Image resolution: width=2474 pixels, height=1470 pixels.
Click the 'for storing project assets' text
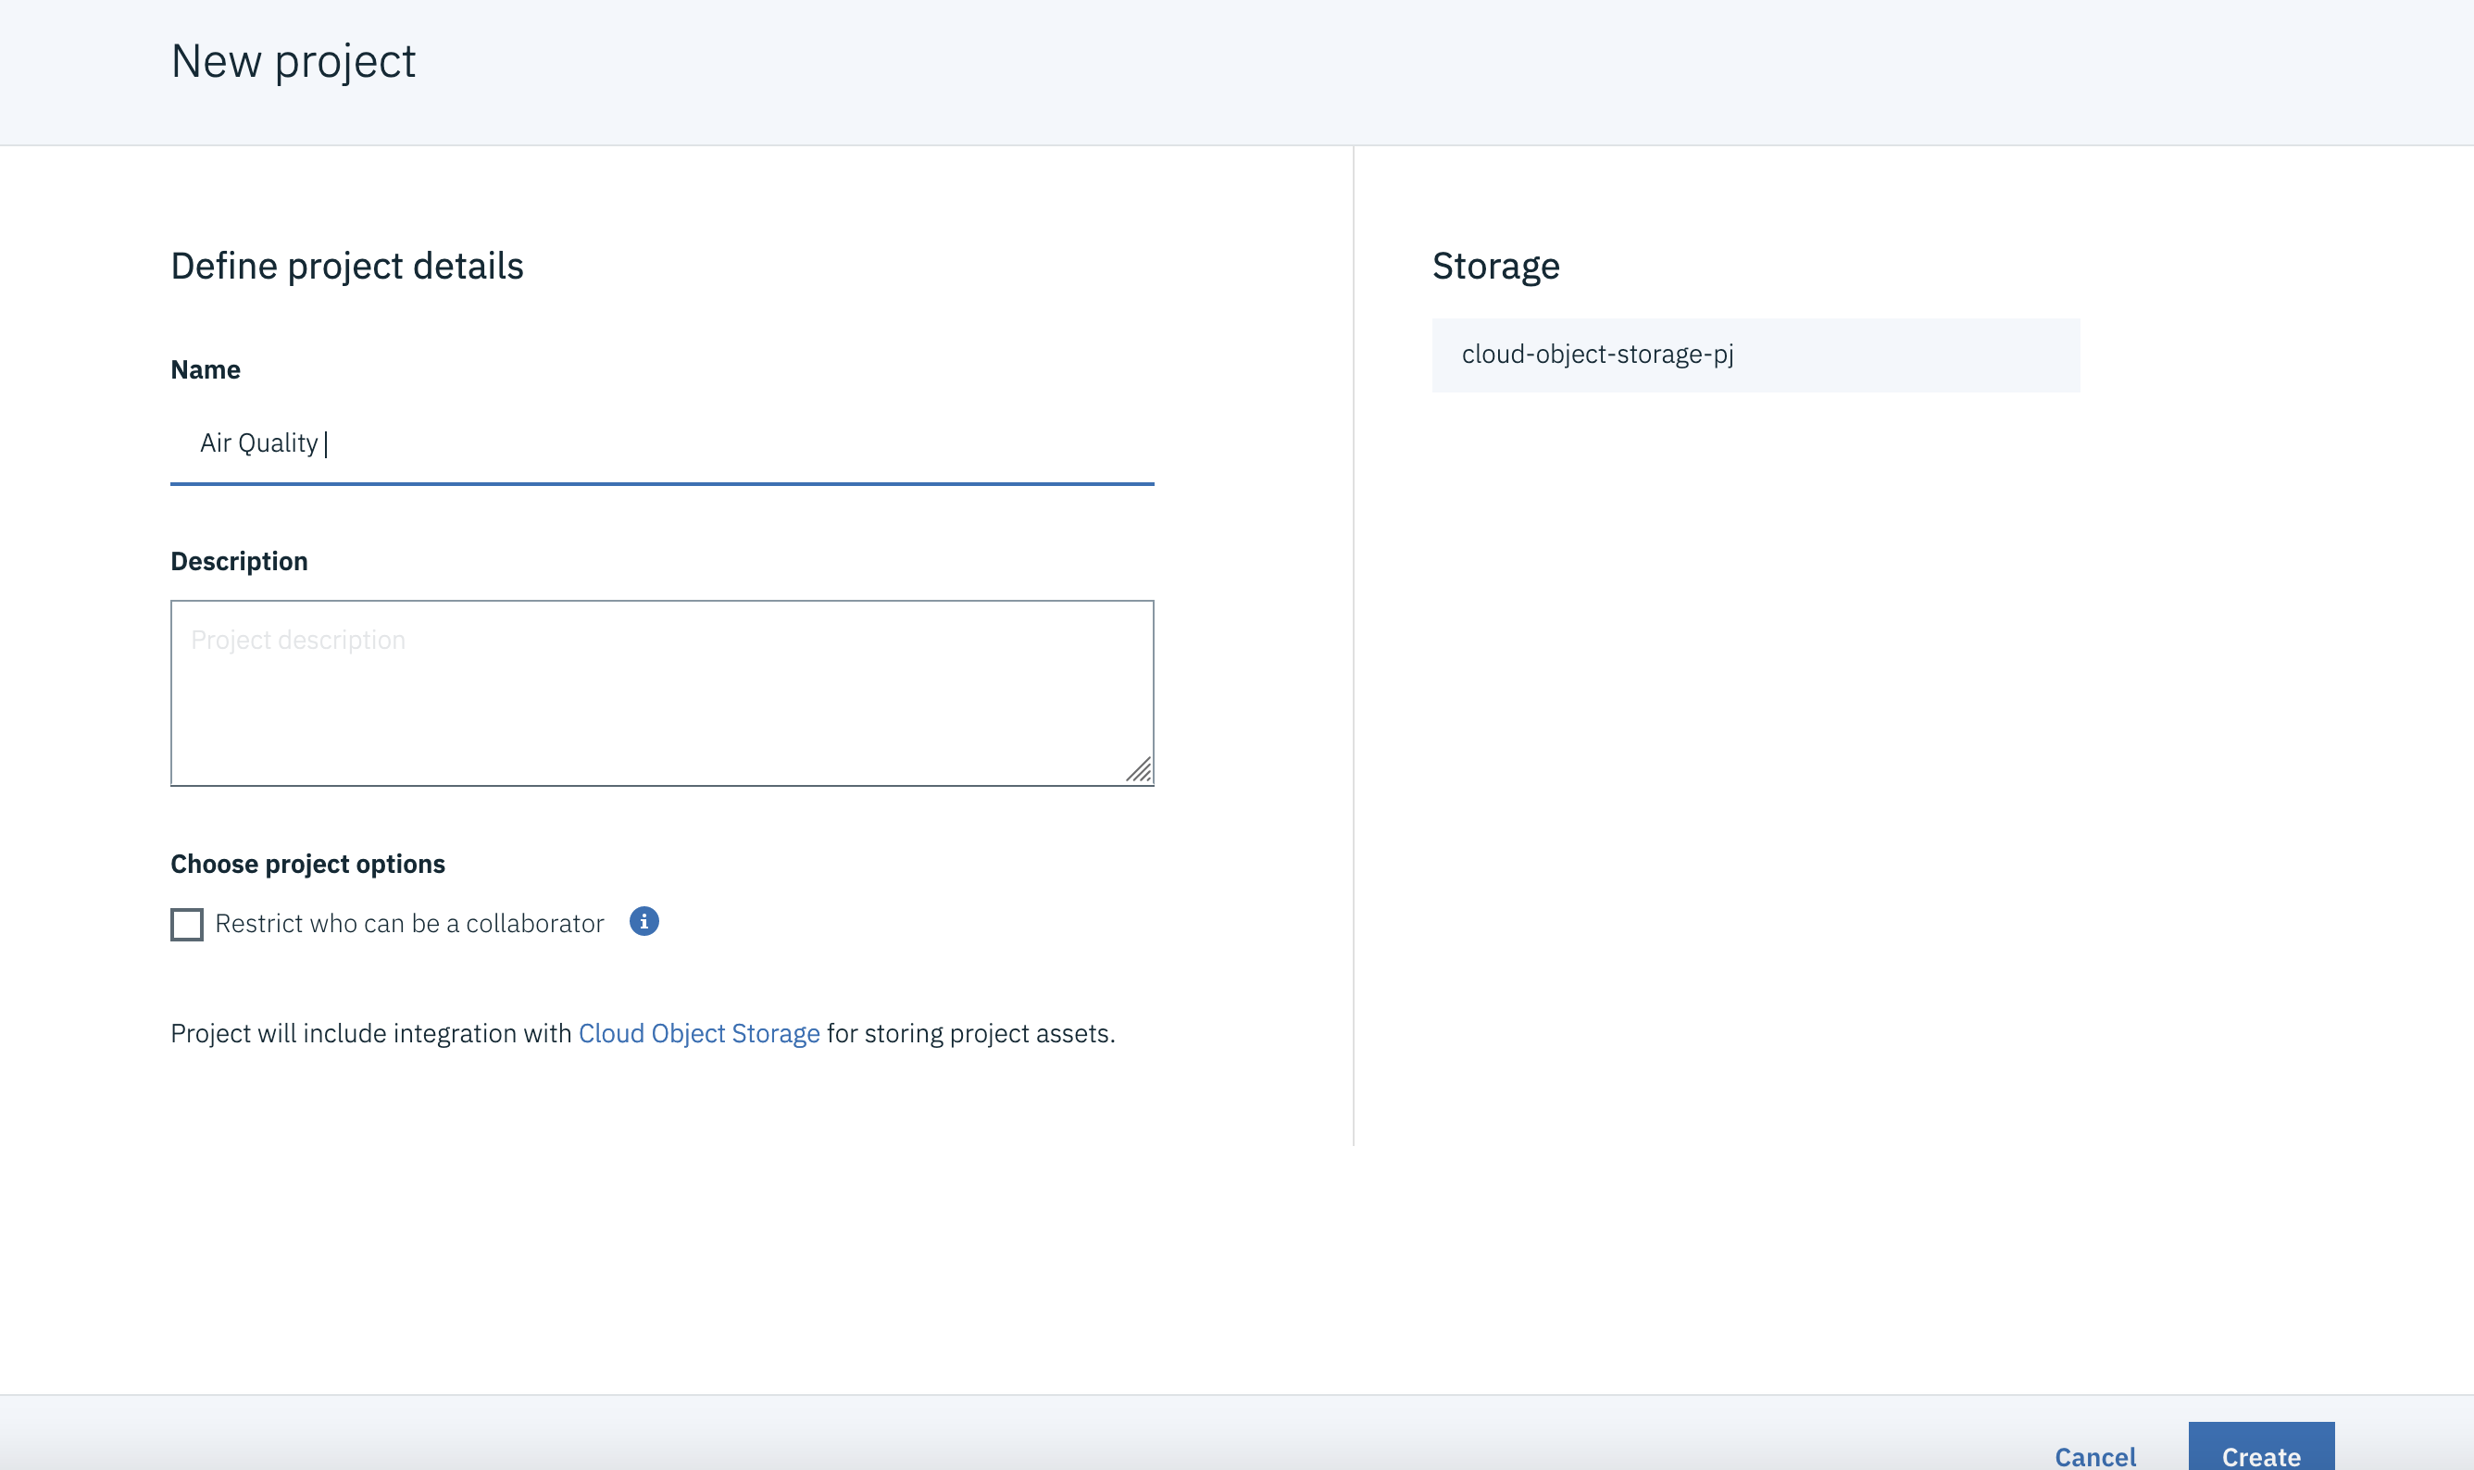971,1033
